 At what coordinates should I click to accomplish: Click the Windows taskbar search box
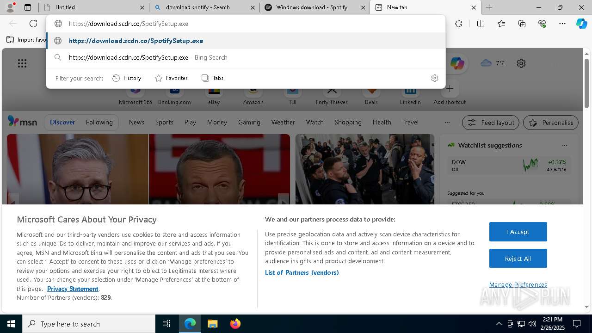tap(89, 324)
